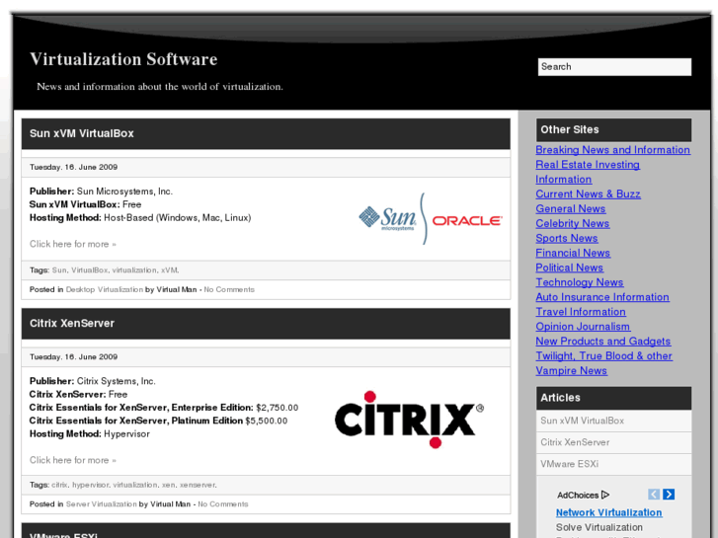Click the Other Sites sidebar heading
Screen dimensions: 718x538
(613, 130)
